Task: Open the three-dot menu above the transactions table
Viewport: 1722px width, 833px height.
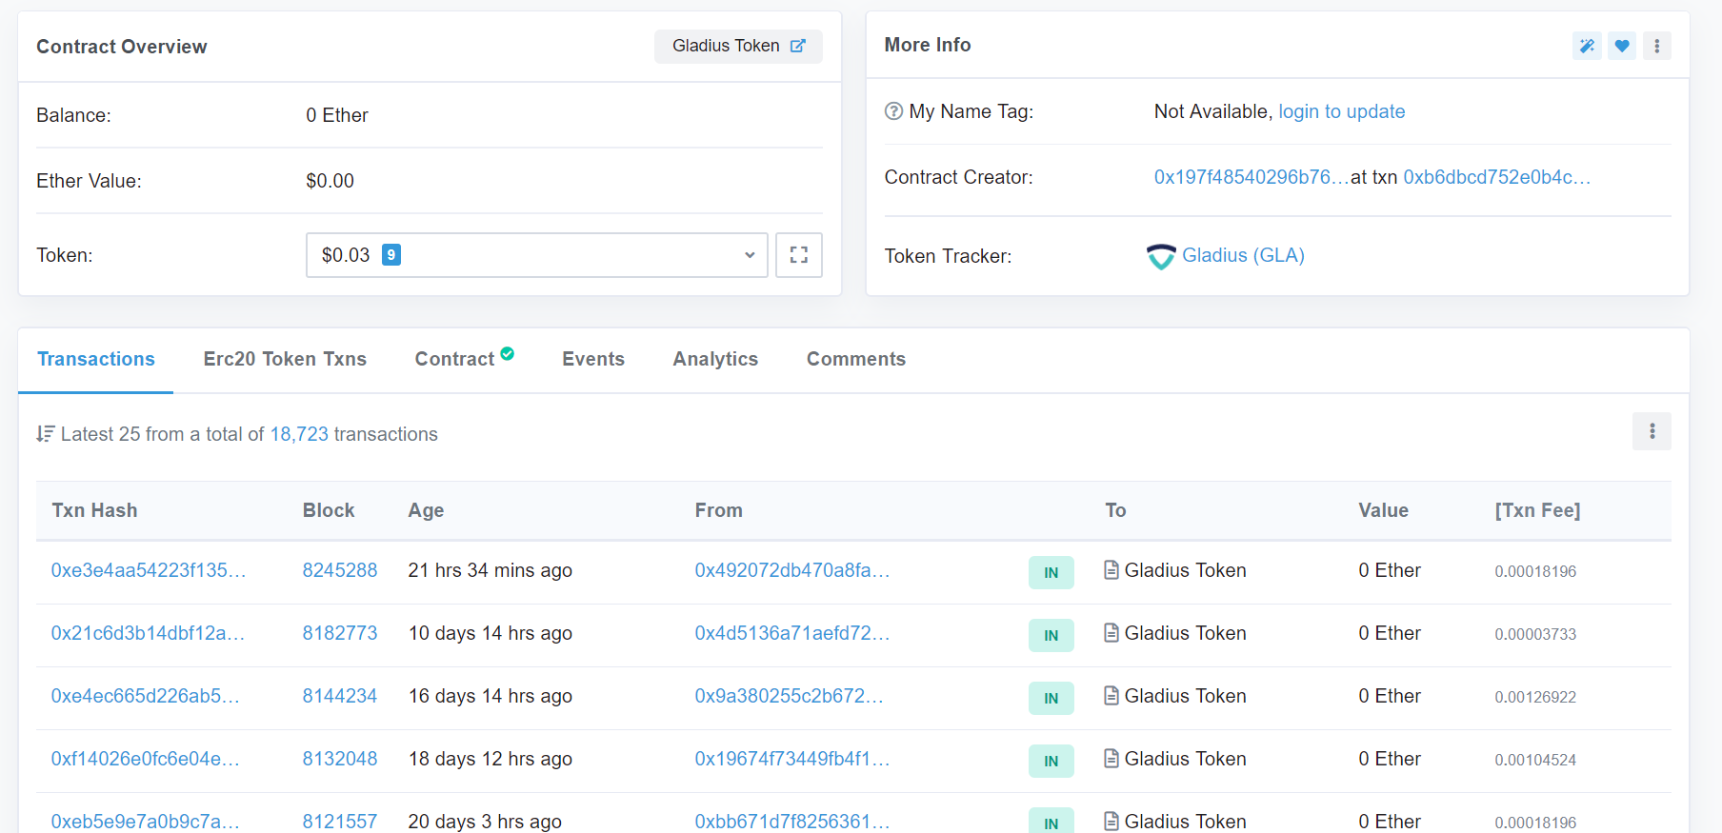Action: click(x=1652, y=431)
